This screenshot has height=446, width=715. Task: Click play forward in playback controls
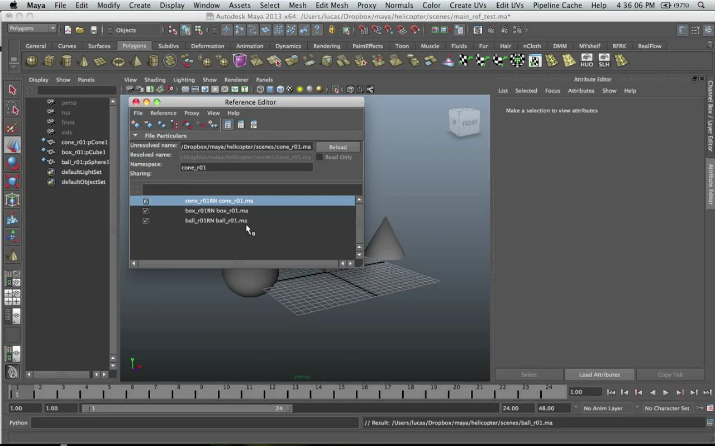coord(665,392)
